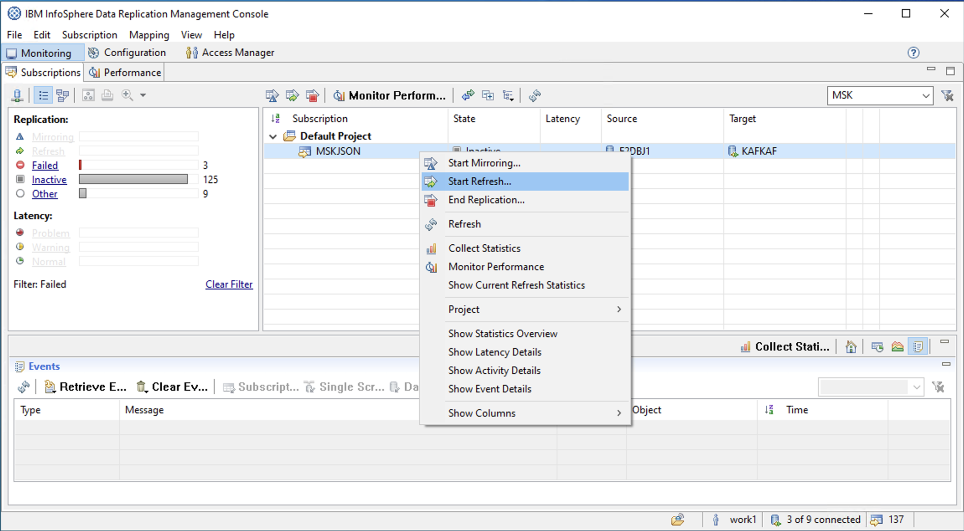Select Start Refresh from context menu
This screenshot has width=964, height=531.
click(479, 181)
